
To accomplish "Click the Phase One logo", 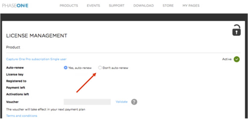I will 15,5.
